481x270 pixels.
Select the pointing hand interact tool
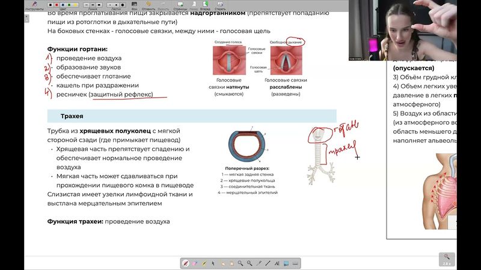coord(223,263)
